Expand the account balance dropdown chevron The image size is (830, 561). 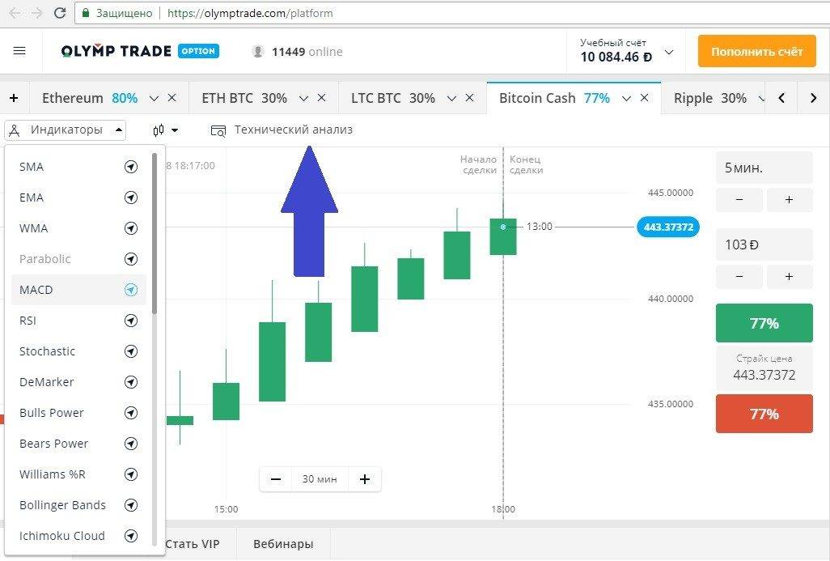[669, 52]
